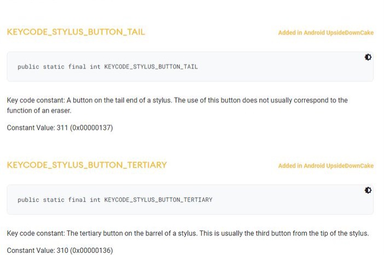Click the tertiary barrel button description sentence
The width and height of the screenshot is (384, 255).
coord(188,234)
